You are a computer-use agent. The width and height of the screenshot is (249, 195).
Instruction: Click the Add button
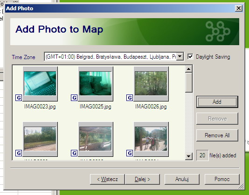pyautogui.click(x=217, y=102)
